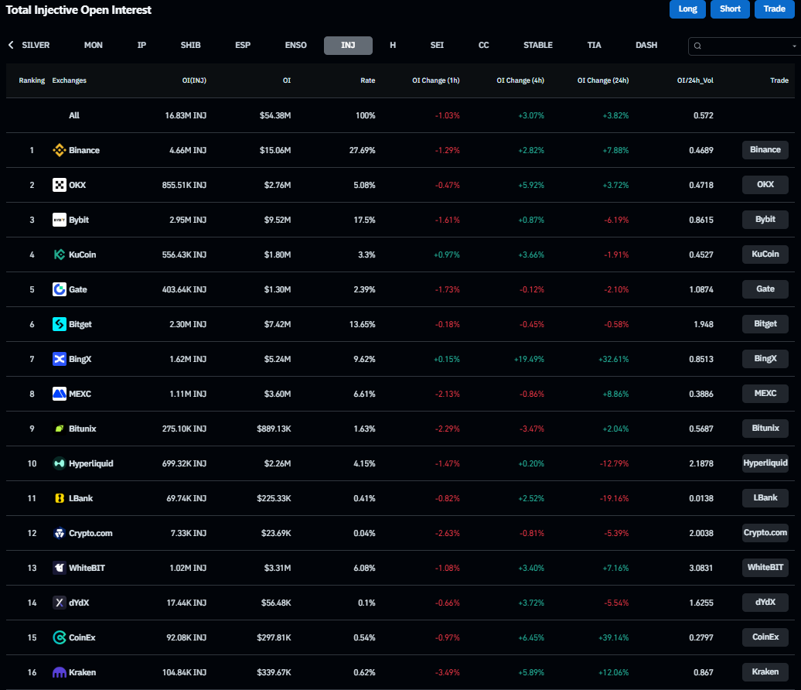Click the LBank trade button

pyautogui.click(x=765, y=497)
